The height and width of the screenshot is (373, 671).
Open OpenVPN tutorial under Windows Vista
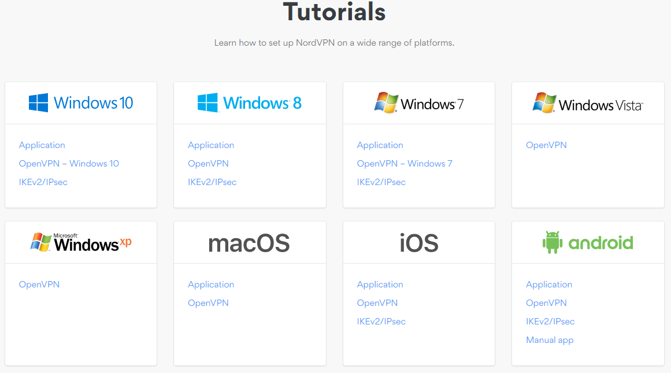pyautogui.click(x=547, y=145)
